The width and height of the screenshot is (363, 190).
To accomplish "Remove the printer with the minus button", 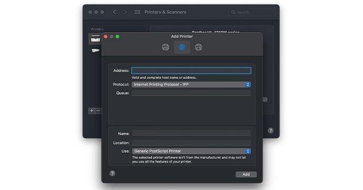I will tap(98, 111).
